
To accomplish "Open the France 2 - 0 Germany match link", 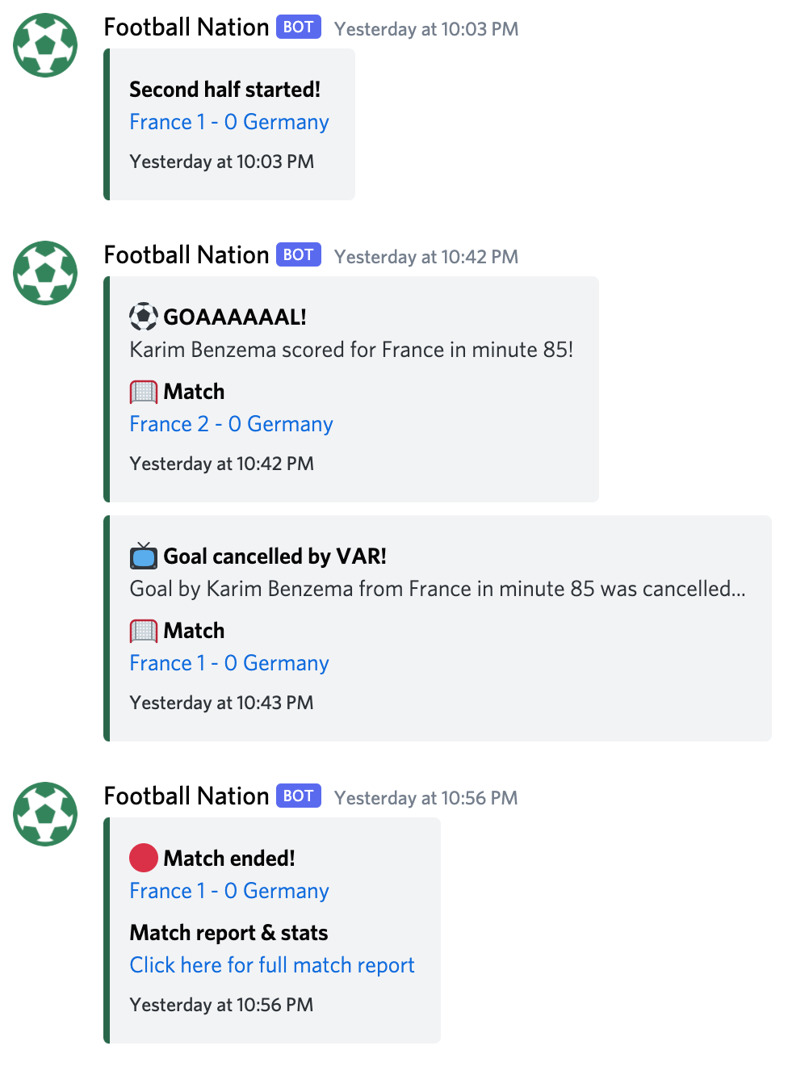I will (x=231, y=424).
